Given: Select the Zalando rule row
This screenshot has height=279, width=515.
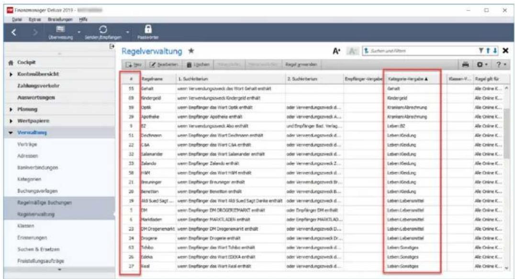Looking at the screenshot, I should pos(313,163).
